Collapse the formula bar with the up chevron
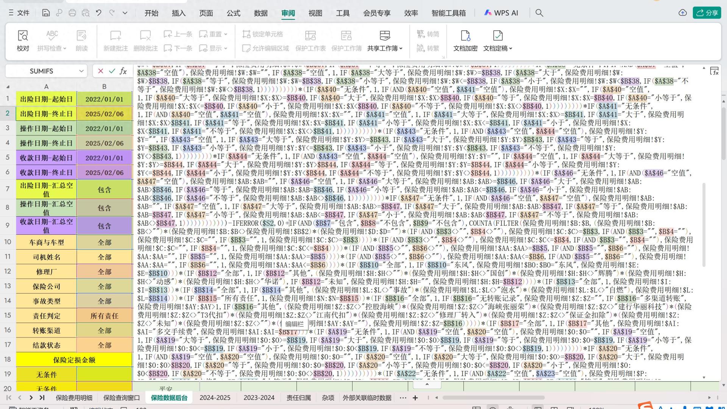This screenshot has height=409, width=727. click(427, 384)
